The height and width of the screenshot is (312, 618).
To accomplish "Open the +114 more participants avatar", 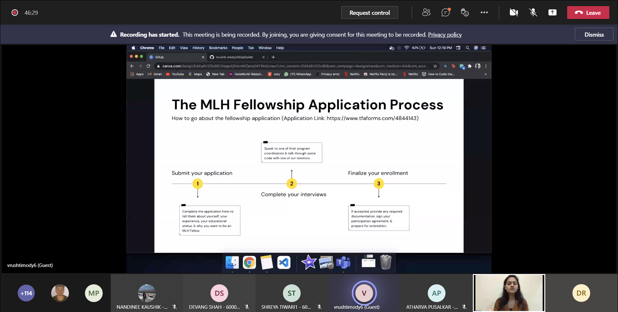I will click(x=26, y=293).
